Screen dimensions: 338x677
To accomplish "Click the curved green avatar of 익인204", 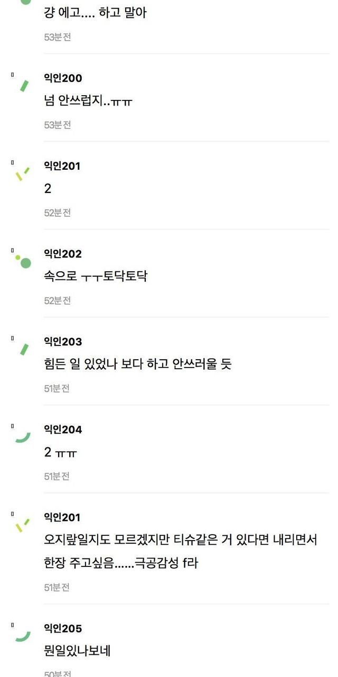I will tap(23, 436).
